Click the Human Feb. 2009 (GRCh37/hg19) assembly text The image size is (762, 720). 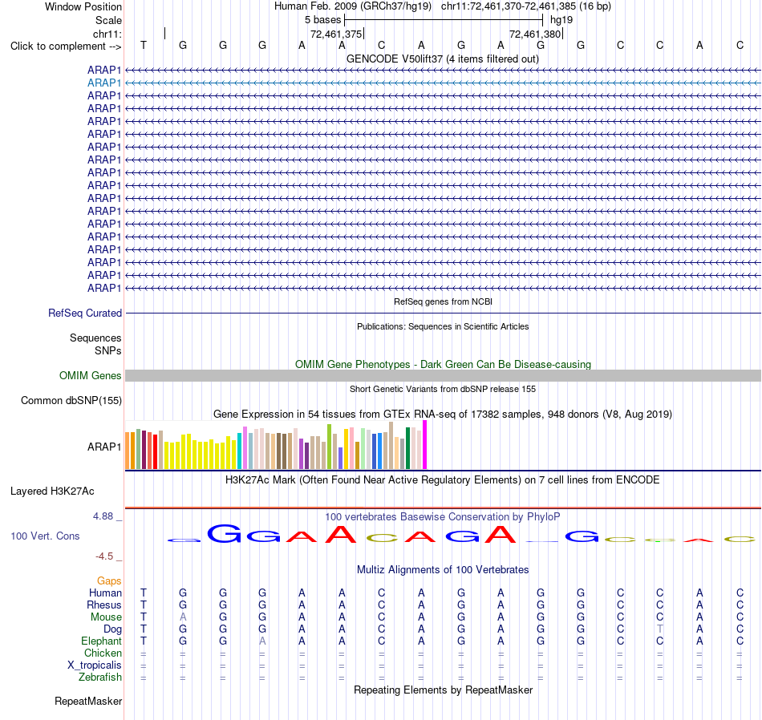pyautogui.click(x=353, y=6)
